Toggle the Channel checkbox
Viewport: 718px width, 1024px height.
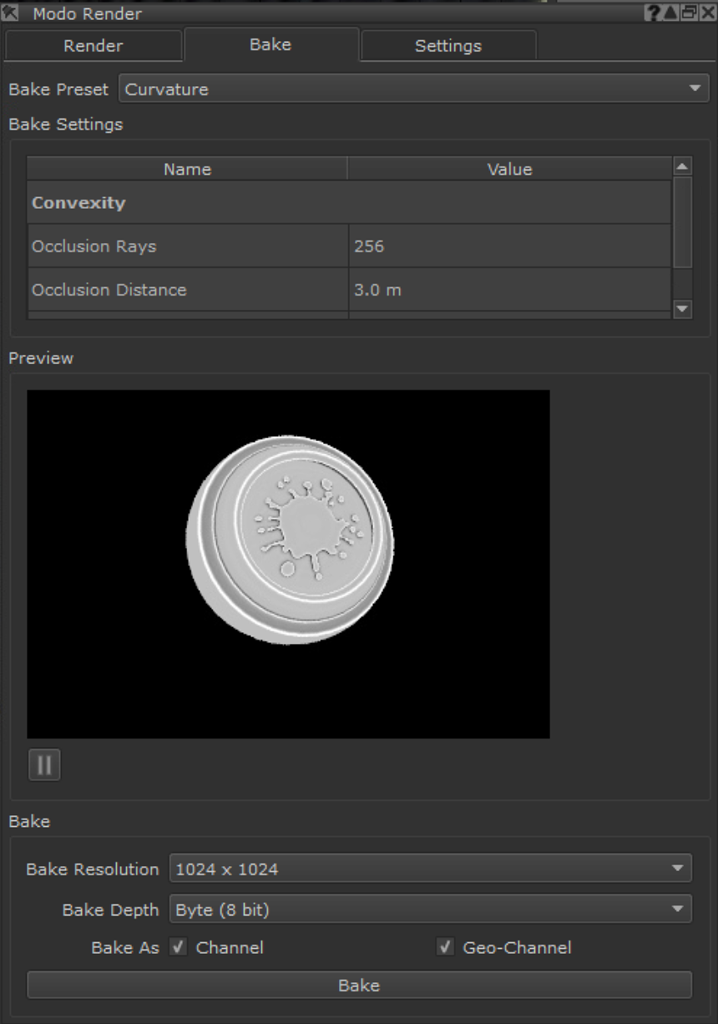pos(179,947)
